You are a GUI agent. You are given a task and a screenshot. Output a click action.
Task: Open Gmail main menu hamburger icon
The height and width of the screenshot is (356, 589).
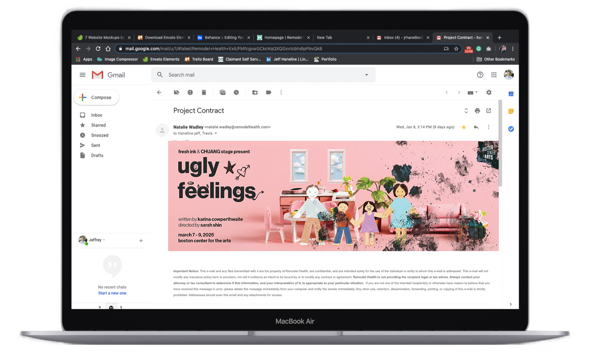(82, 75)
